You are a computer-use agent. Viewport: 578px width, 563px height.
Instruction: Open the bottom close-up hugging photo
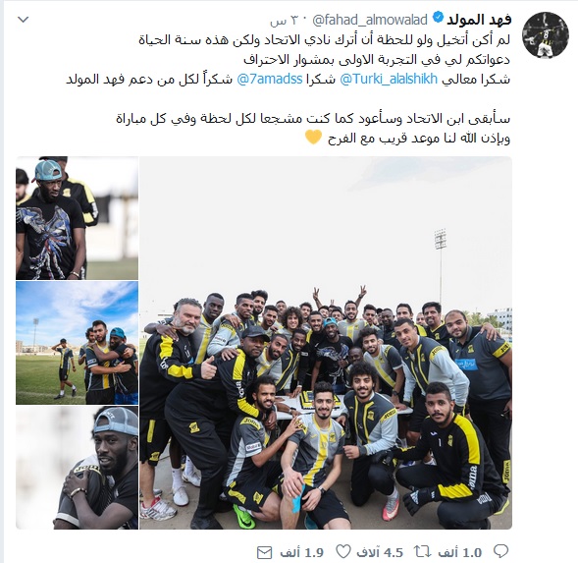(x=78, y=468)
